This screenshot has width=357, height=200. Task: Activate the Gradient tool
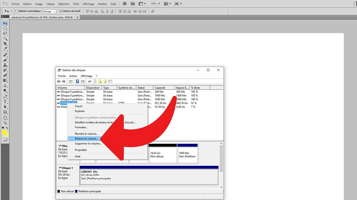tap(5, 81)
